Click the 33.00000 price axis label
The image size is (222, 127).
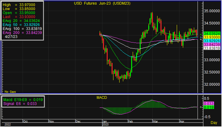[212, 60]
